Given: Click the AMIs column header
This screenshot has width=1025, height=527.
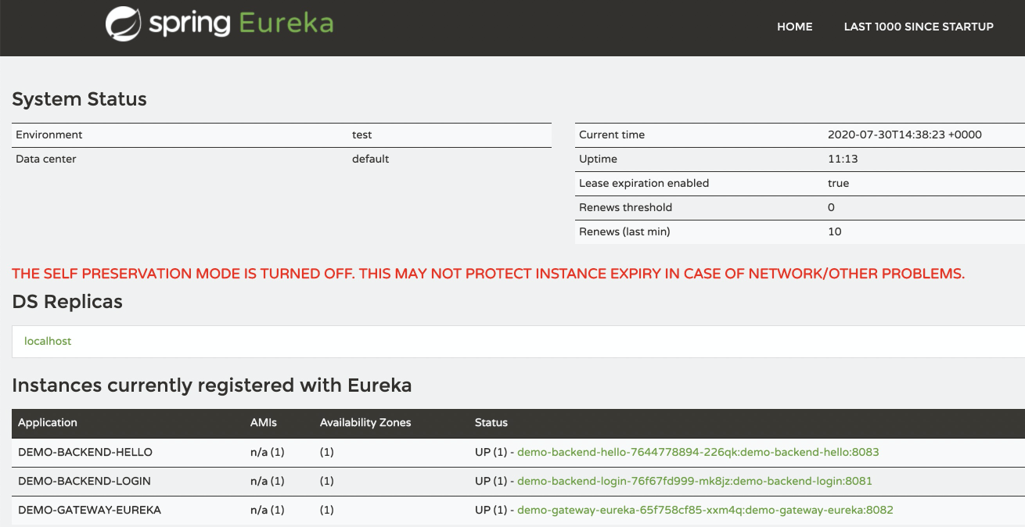Looking at the screenshot, I should (x=264, y=422).
